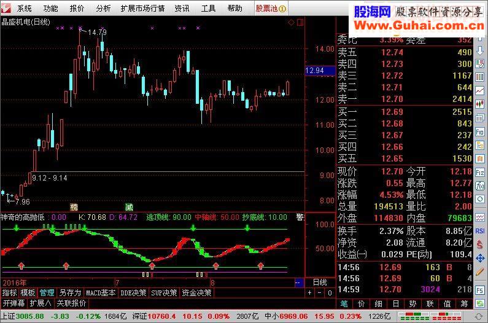Select the 细 tab in tick panel
The image size is (488, 323).
pos(379,303)
